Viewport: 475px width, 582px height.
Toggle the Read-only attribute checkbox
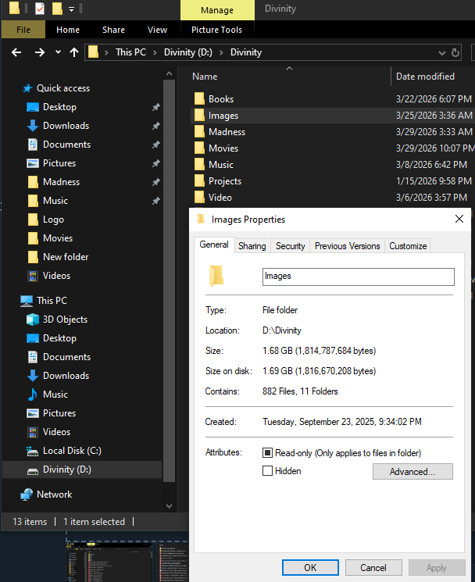pos(267,452)
